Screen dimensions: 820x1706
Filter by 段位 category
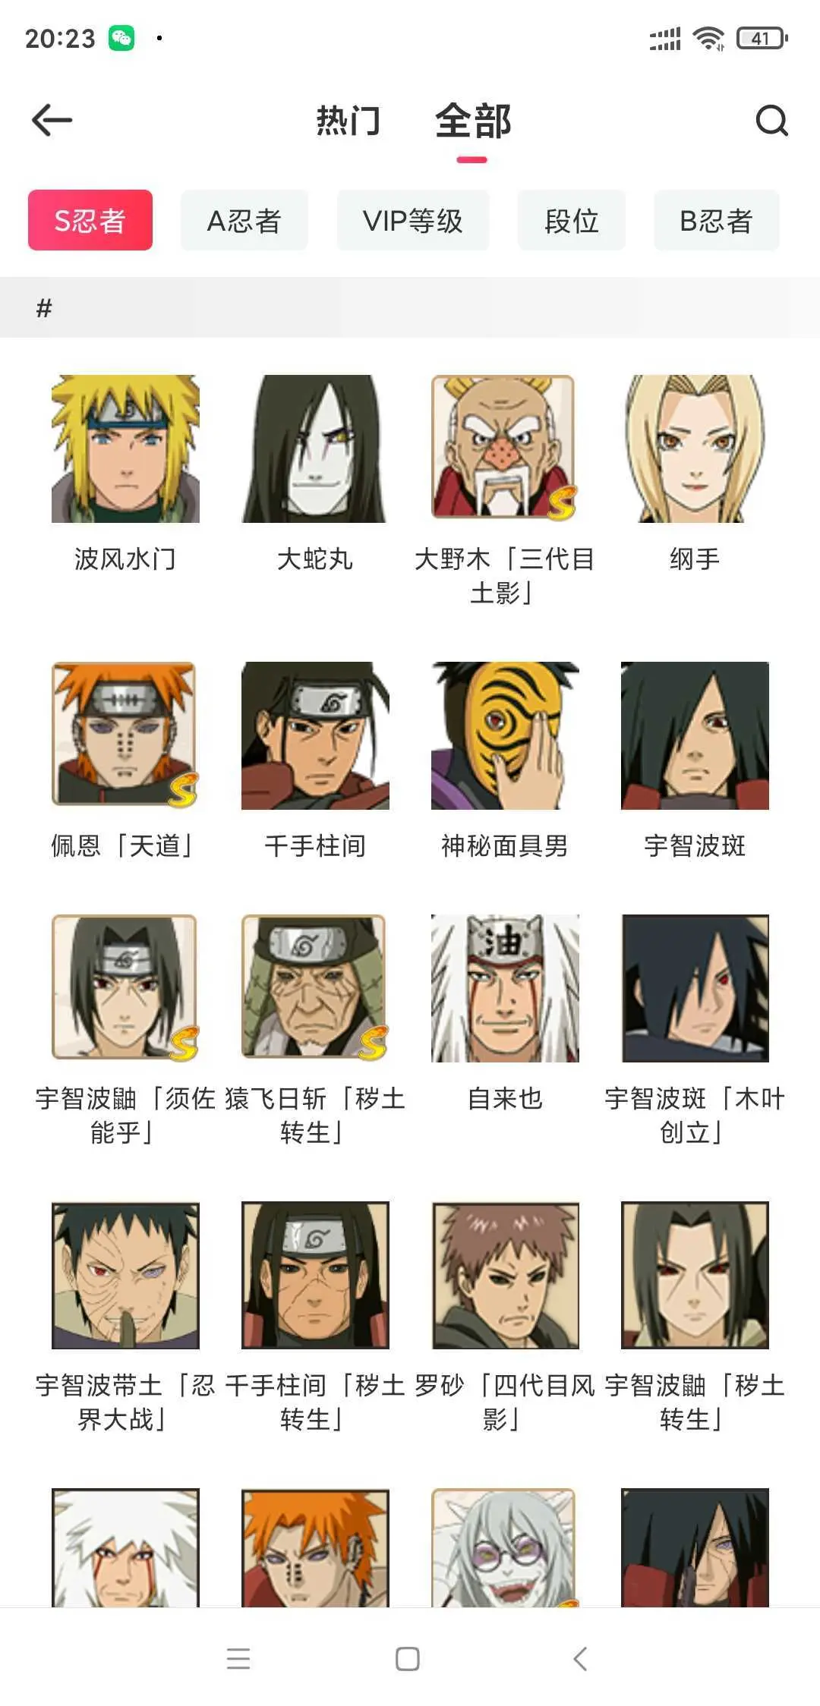[572, 220]
